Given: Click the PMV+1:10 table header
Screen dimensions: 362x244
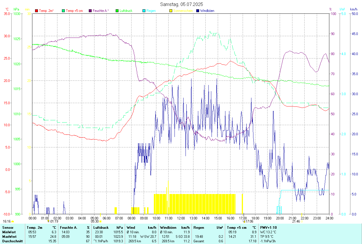Looking at the screenshot, I should (x=268, y=227).
